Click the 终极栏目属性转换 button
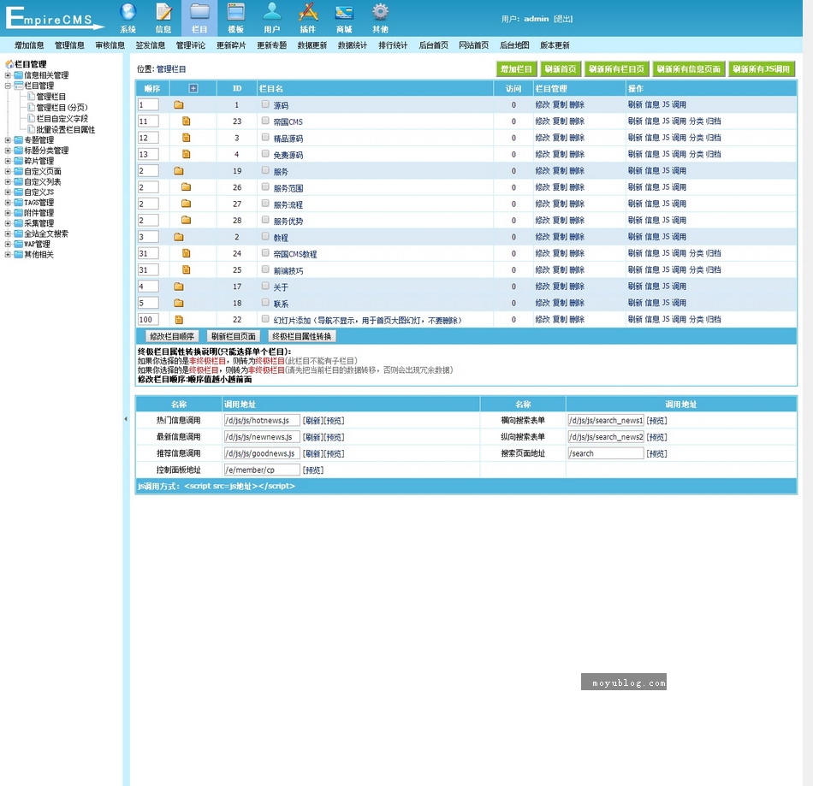This screenshot has height=786, width=813. tap(302, 336)
